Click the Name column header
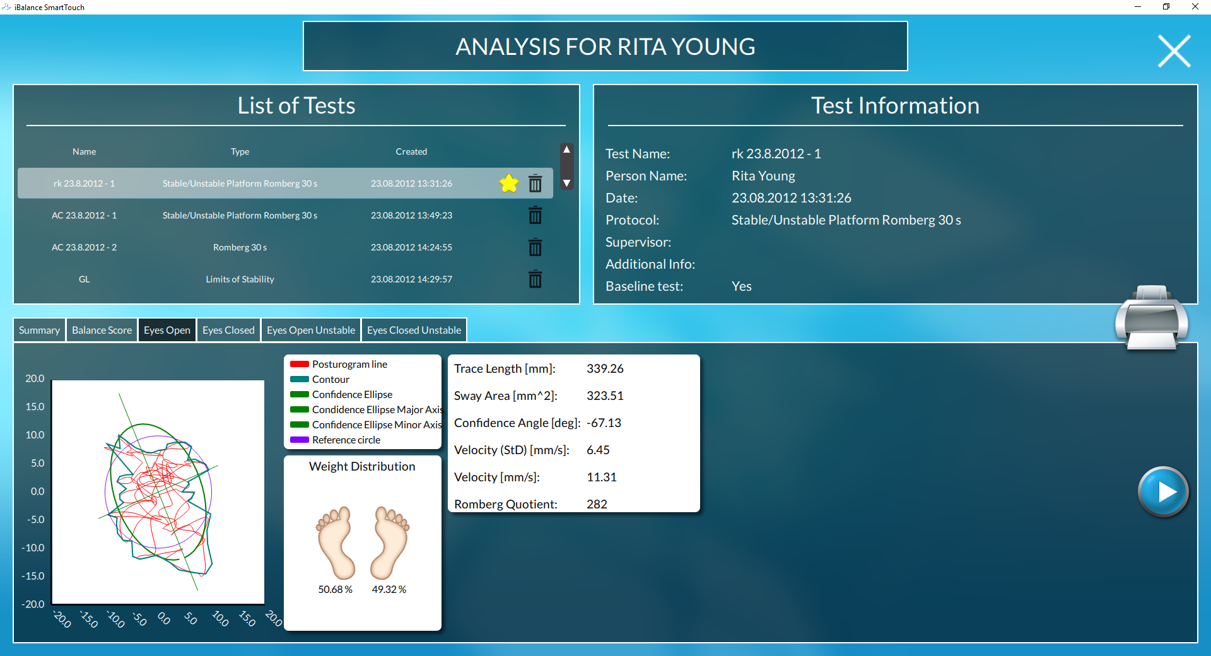 tap(84, 151)
